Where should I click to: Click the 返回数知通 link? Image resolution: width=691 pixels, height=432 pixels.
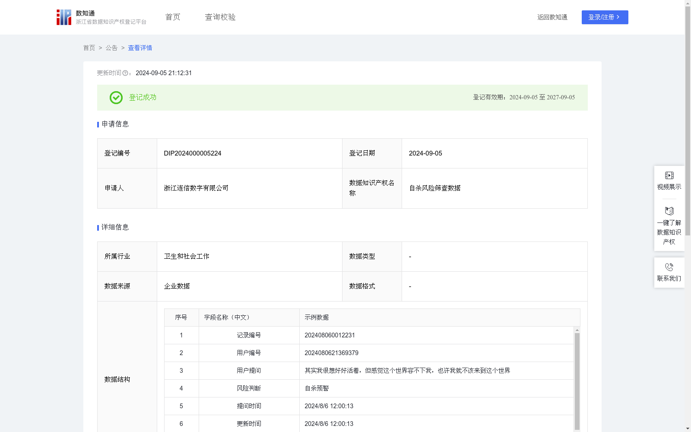point(552,17)
